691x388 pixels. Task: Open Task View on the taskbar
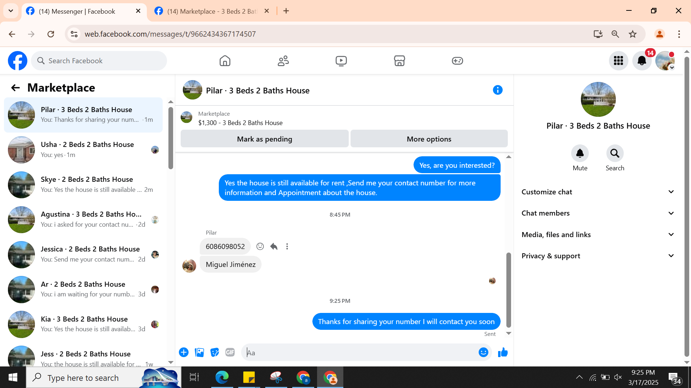click(194, 378)
